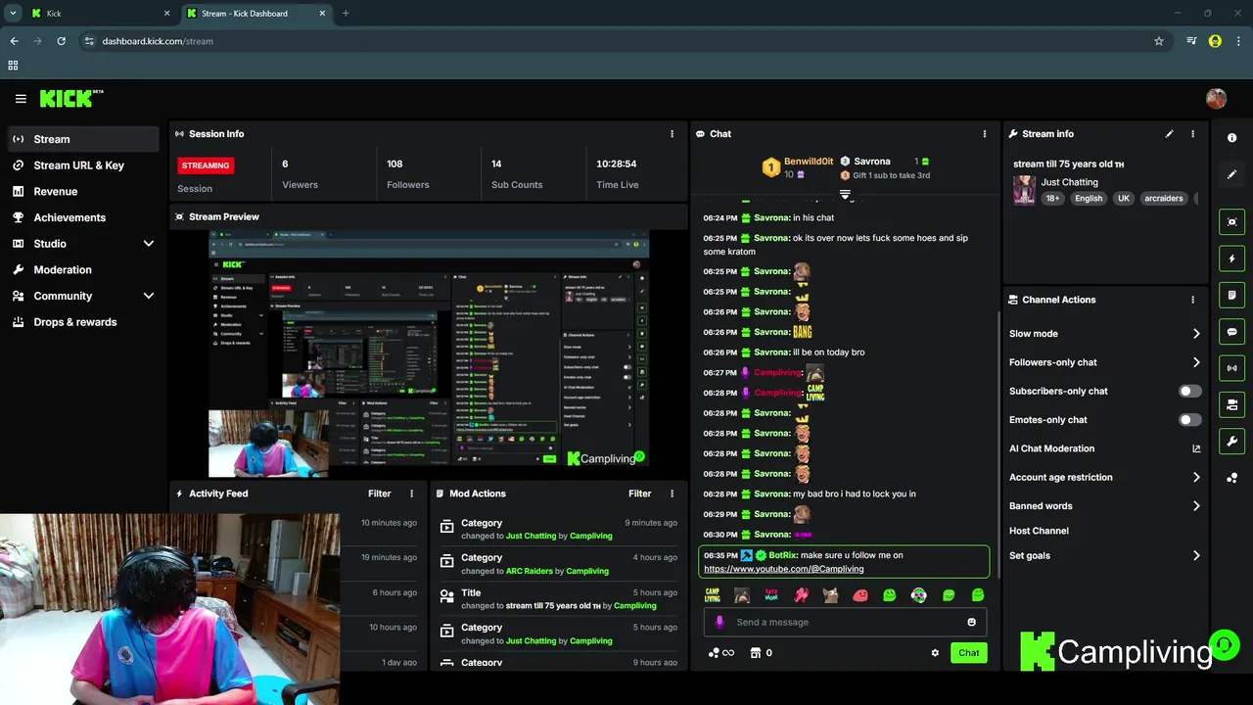Open the emoji picker in message box
The height and width of the screenshot is (705, 1253).
[x=971, y=622]
